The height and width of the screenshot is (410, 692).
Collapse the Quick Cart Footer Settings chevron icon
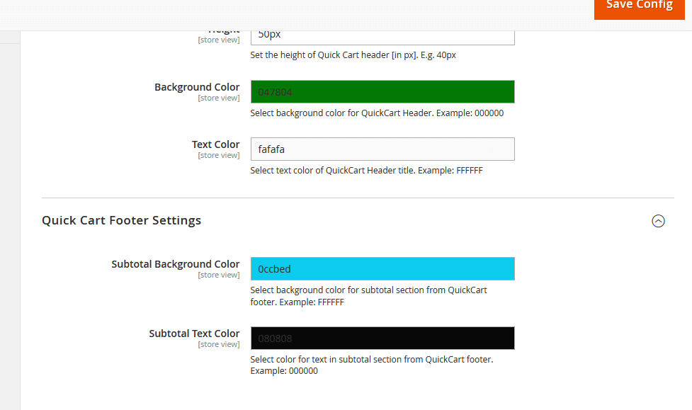click(x=658, y=221)
